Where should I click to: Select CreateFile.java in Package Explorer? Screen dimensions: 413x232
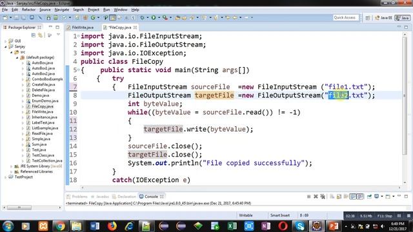tap(43, 84)
